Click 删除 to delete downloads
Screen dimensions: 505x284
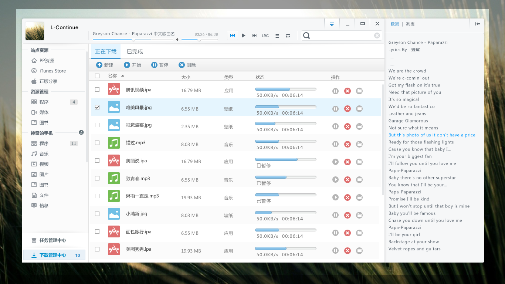pos(187,65)
